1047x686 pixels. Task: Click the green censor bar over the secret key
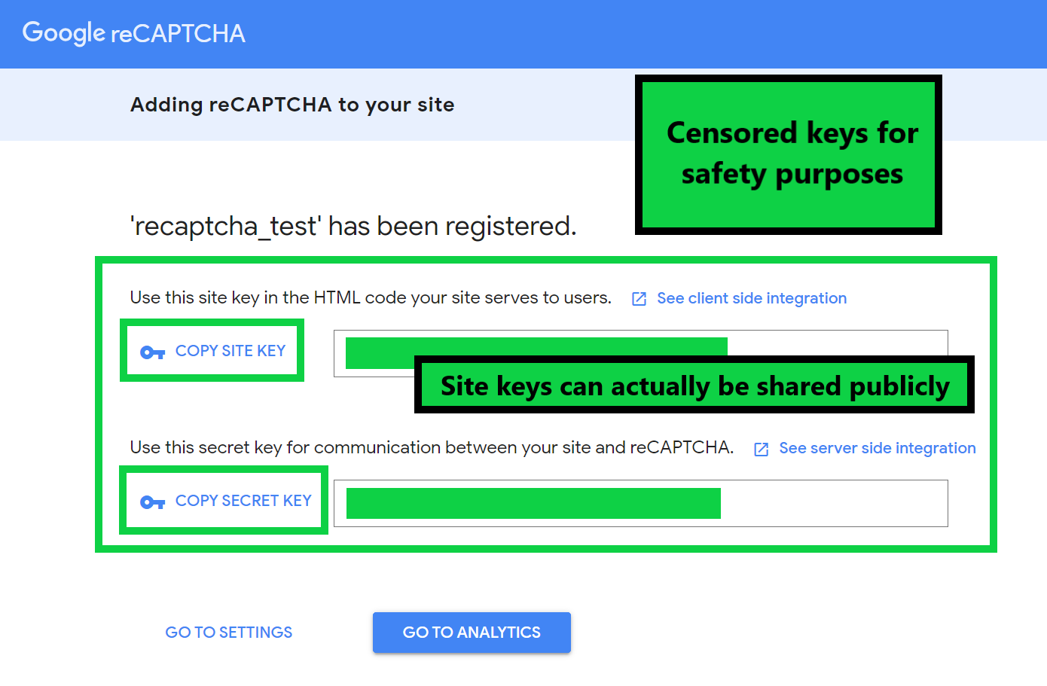533,504
